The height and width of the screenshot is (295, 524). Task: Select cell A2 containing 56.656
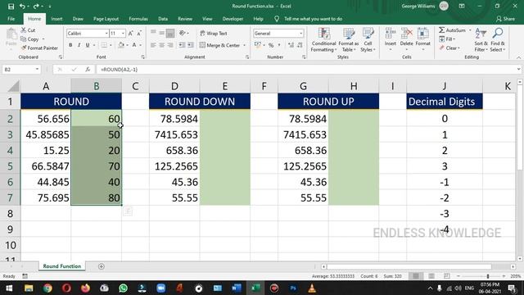[x=46, y=118]
